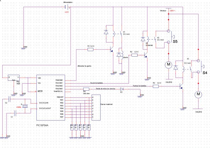The height and width of the screenshot is (148, 210).
Task: Select the R1 3,8 K resistor symbol
Action: coord(90,50)
